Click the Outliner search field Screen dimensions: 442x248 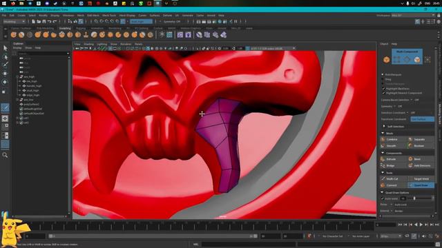pos(42,53)
